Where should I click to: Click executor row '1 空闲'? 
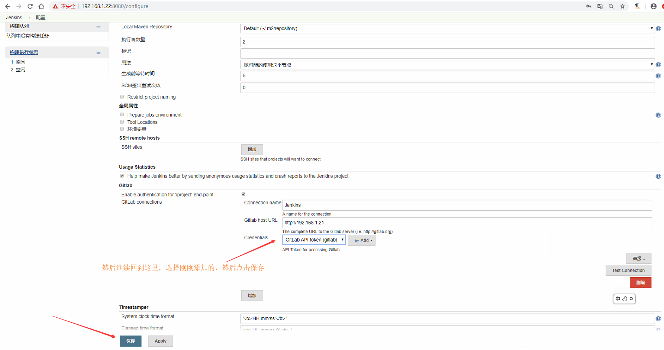(x=18, y=62)
